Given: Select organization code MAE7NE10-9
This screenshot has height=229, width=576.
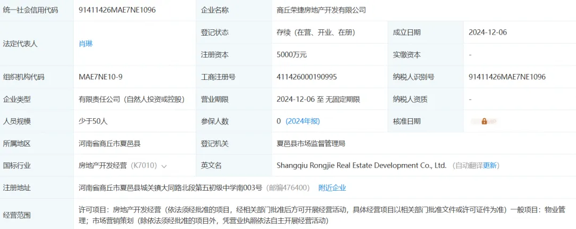Looking at the screenshot, I should 100,77.
